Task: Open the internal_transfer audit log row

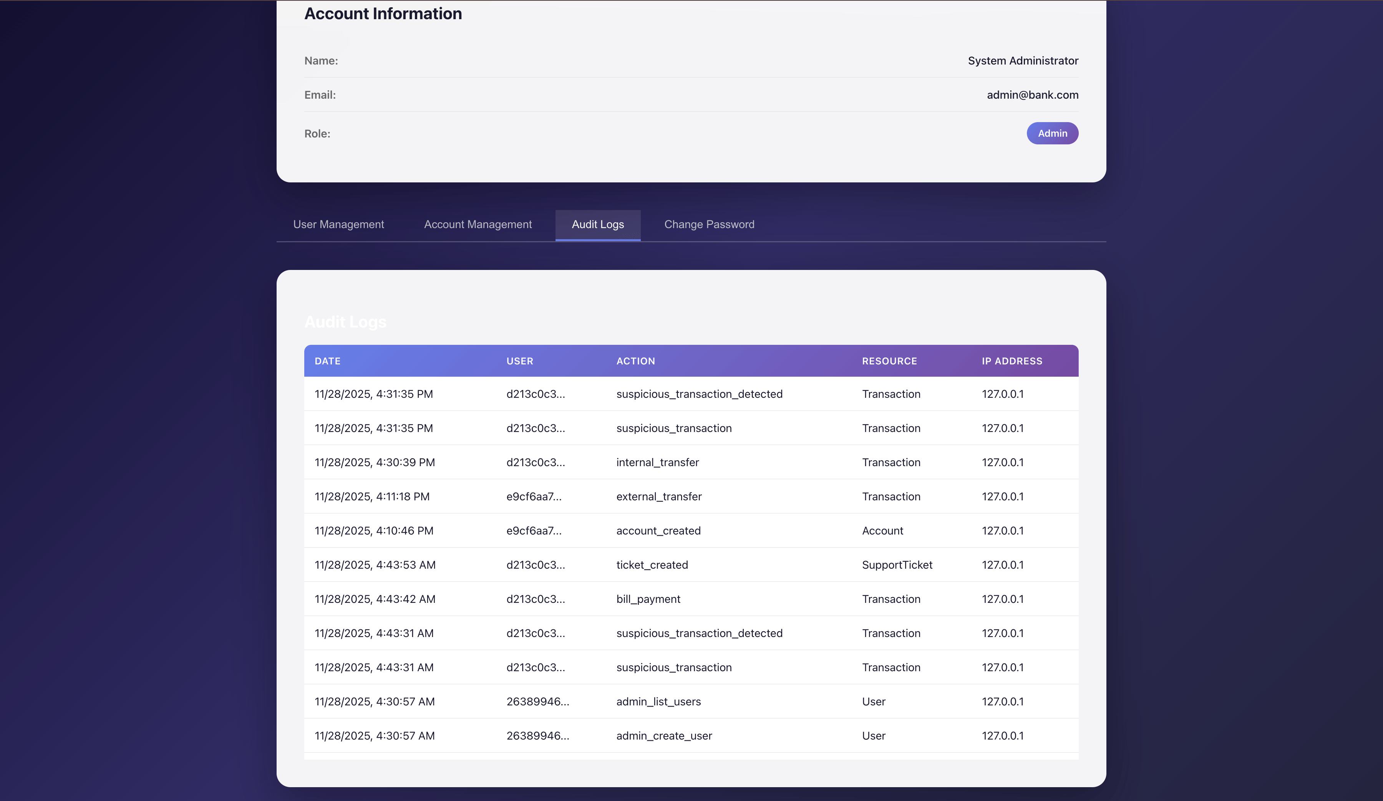Action: pos(657,462)
